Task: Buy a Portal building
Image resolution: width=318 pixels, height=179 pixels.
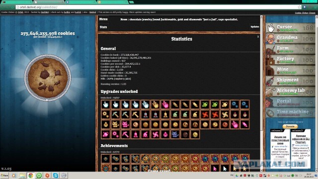Action: pyautogui.click(x=291, y=102)
